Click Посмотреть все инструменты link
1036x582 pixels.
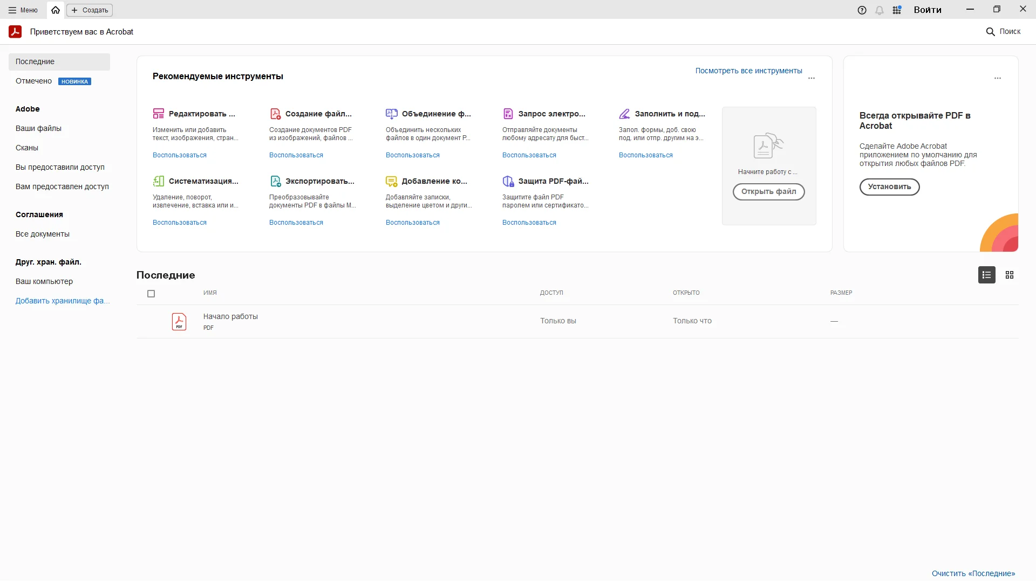(748, 71)
